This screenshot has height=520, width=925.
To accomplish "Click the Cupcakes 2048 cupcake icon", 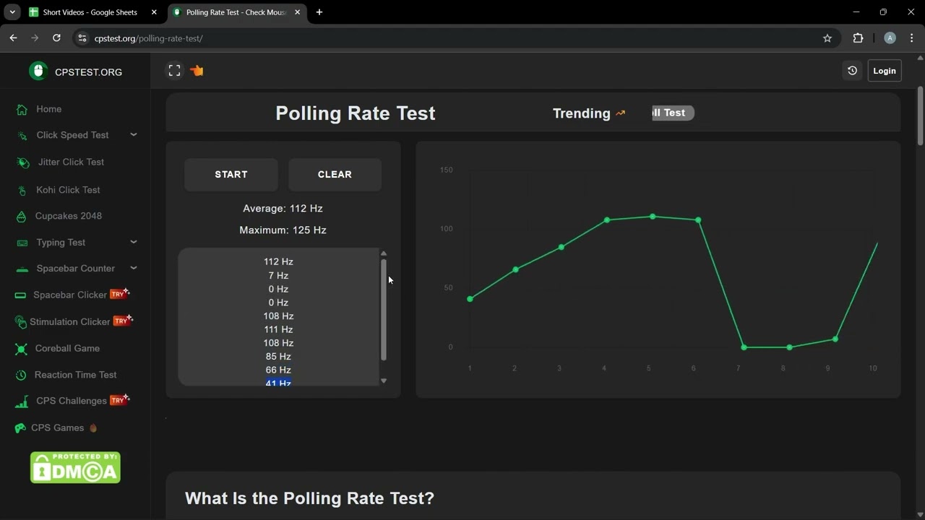I will pyautogui.click(x=22, y=217).
